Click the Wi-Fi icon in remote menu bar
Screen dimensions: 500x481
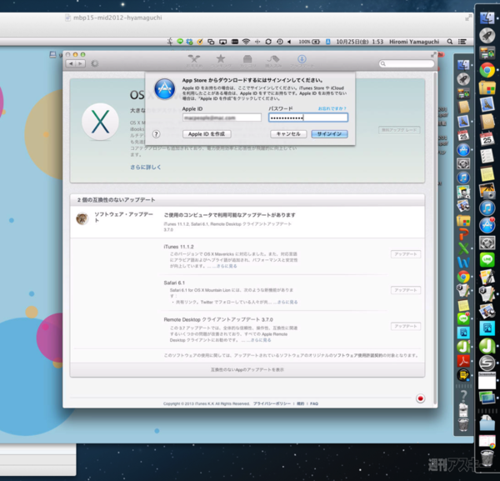(x=246, y=42)
